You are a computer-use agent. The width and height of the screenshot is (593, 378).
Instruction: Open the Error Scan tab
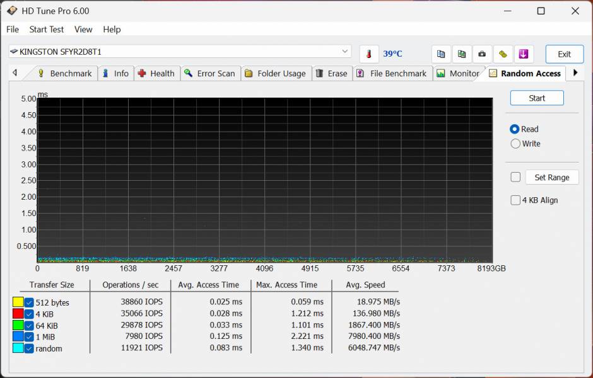209,74
